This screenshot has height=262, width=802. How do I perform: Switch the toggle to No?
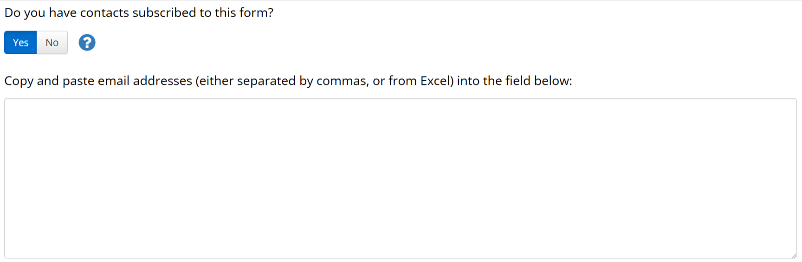coord(52,43)
